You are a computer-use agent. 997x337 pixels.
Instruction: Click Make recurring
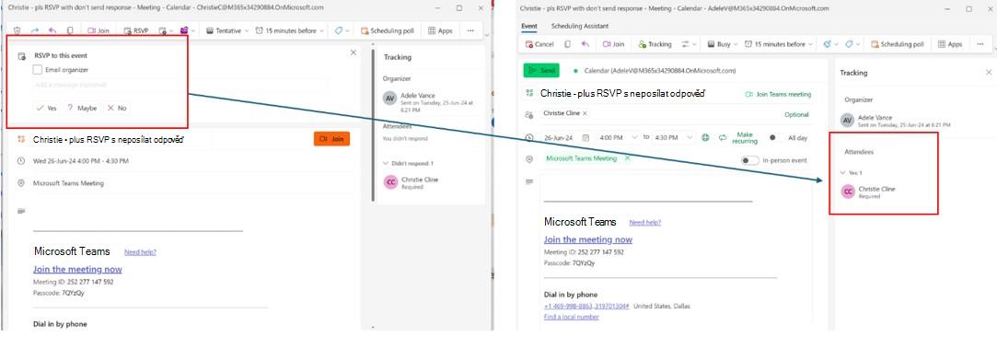739,137
